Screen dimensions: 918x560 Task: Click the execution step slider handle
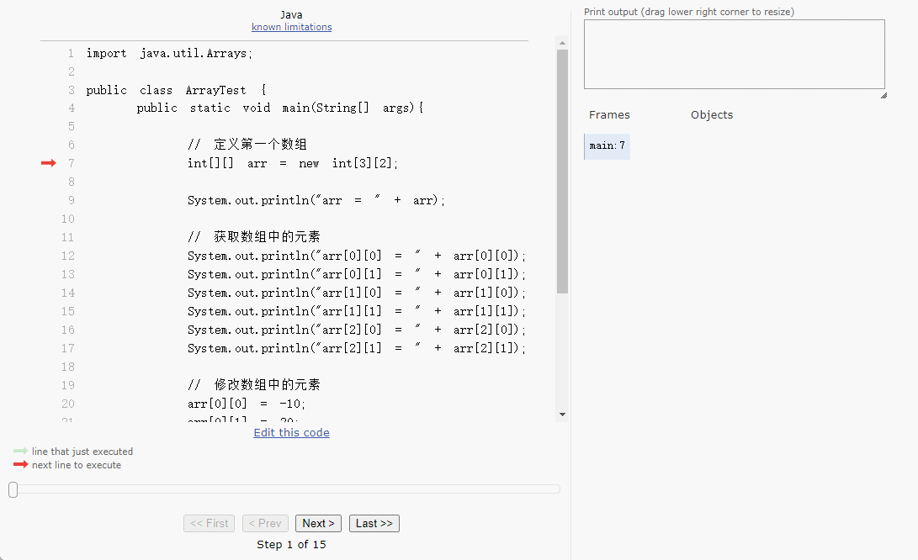pyautogui.click(x=13, y=489)
